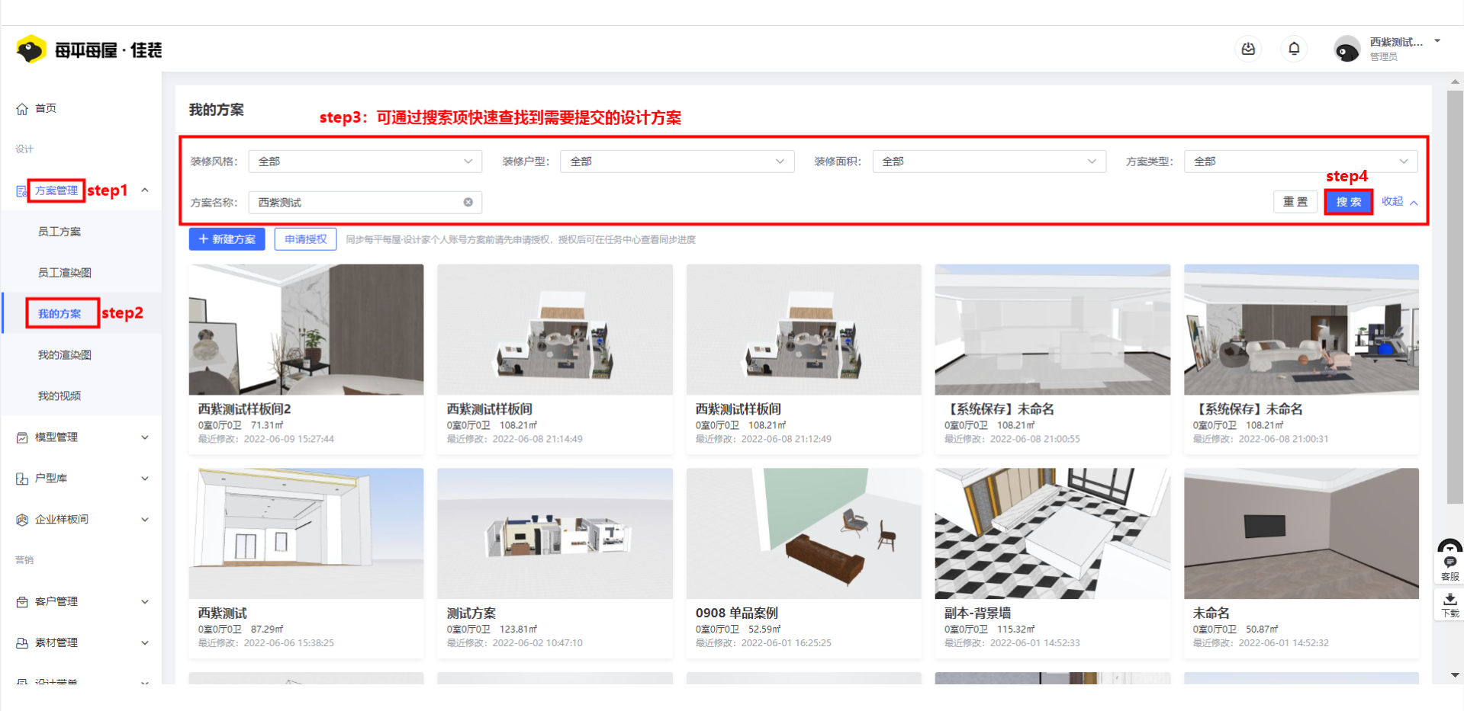Click the 我的方案 page heading
1464x711 pixels.
(217, 110)
